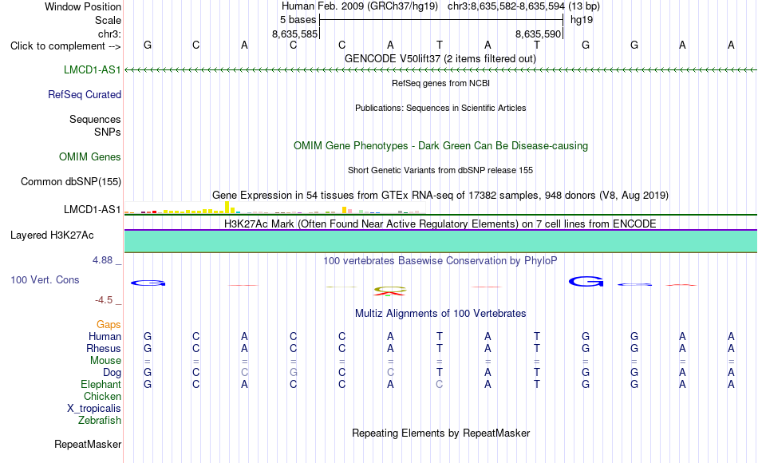Open the 100 Vert. Cons label
The height and width of the screenshot is (463, 758).
[45, 279]
